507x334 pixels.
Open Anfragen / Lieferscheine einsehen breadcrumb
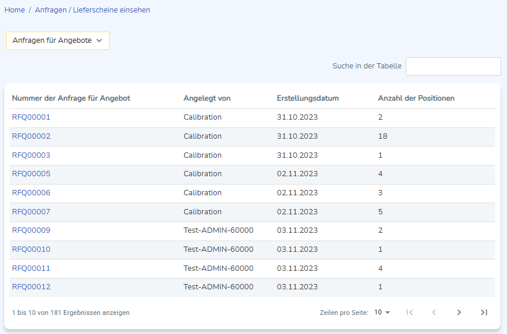tap(92, 10)
